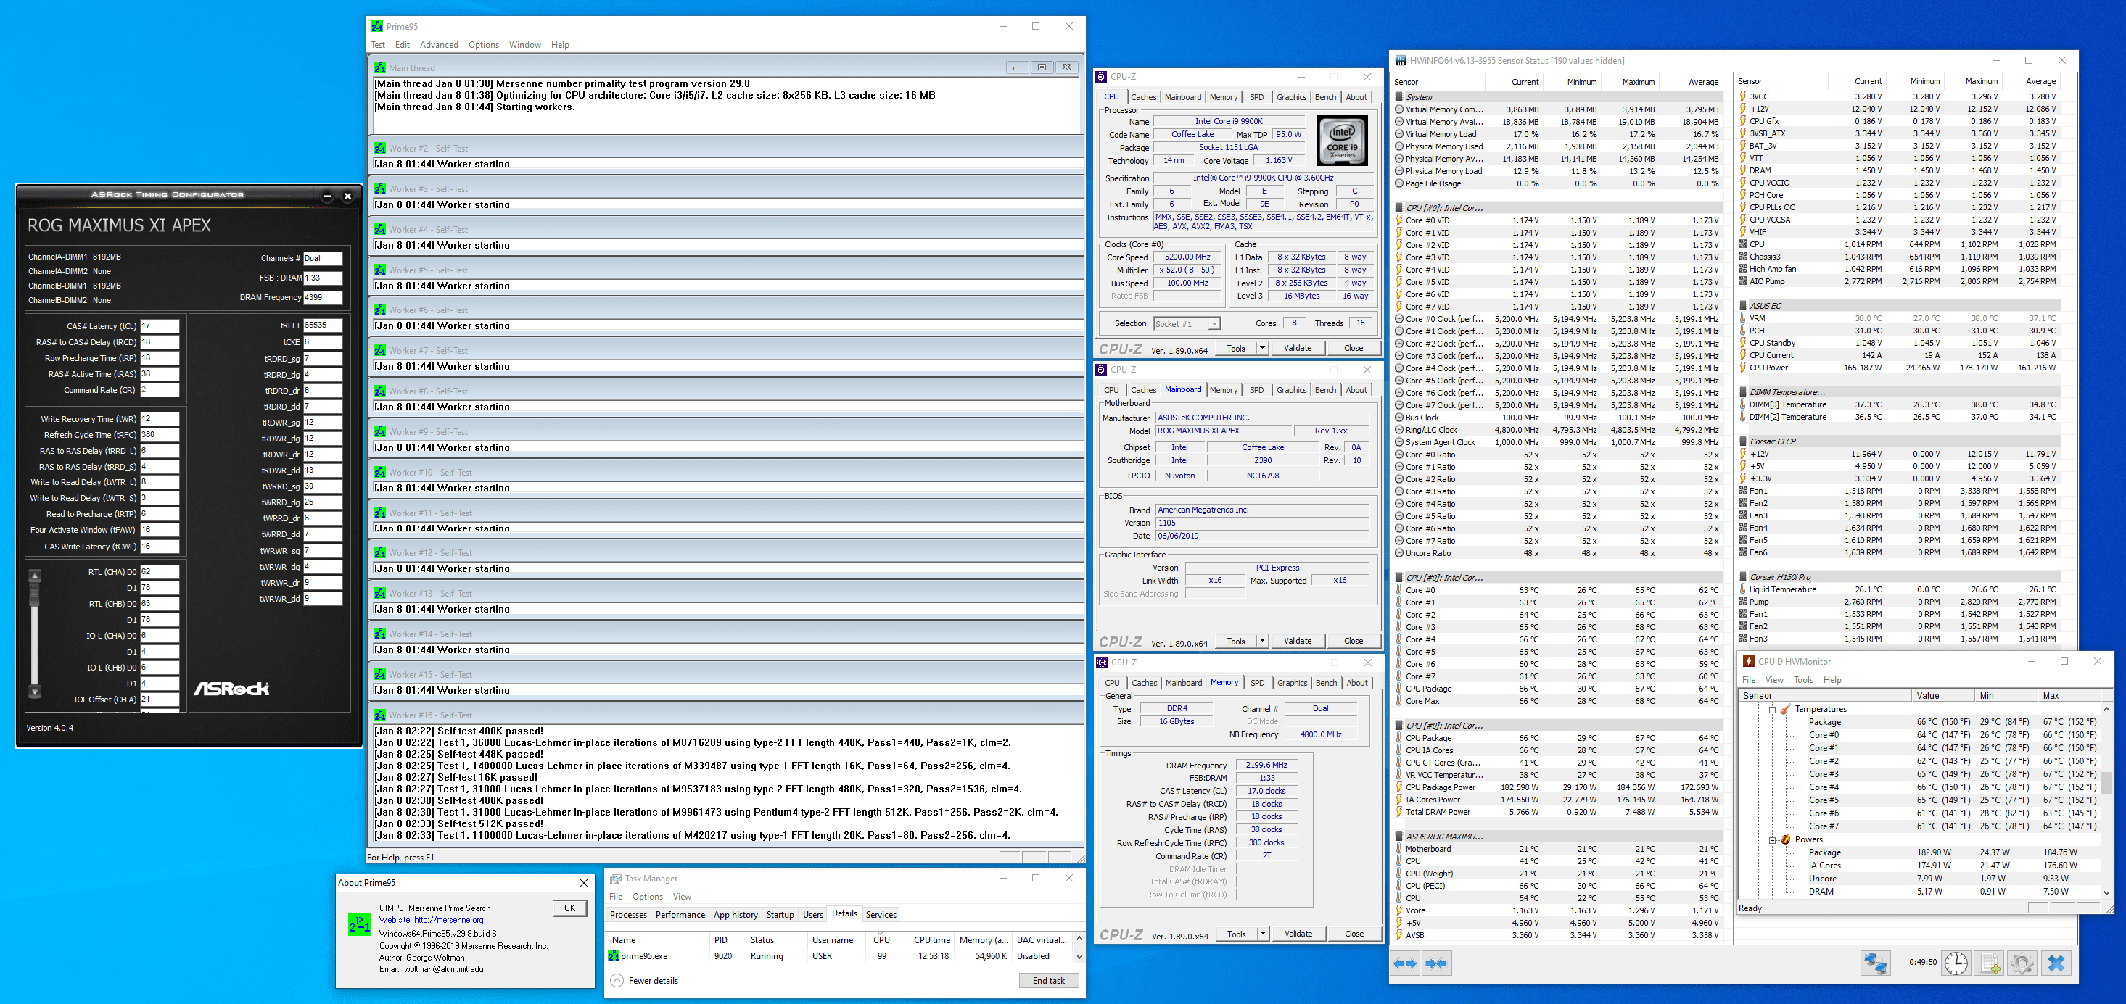
Task: Open the Bench tab in CPU-Z Mainboard window
Action: coord(1325,390)
